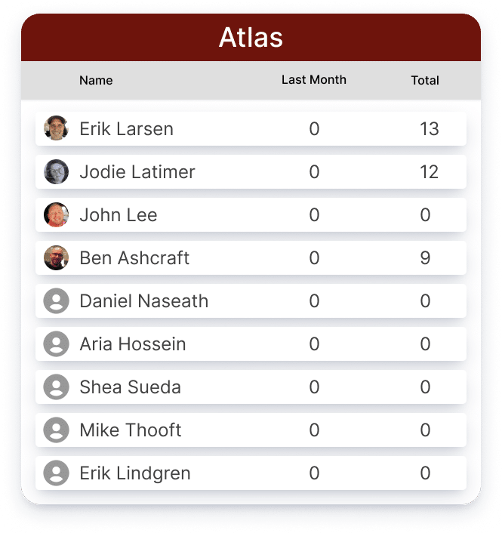Viewport: 502px width, 533px height.
Task: Click Erik Larsen's profile photo
Action: (x=56, y=128)
